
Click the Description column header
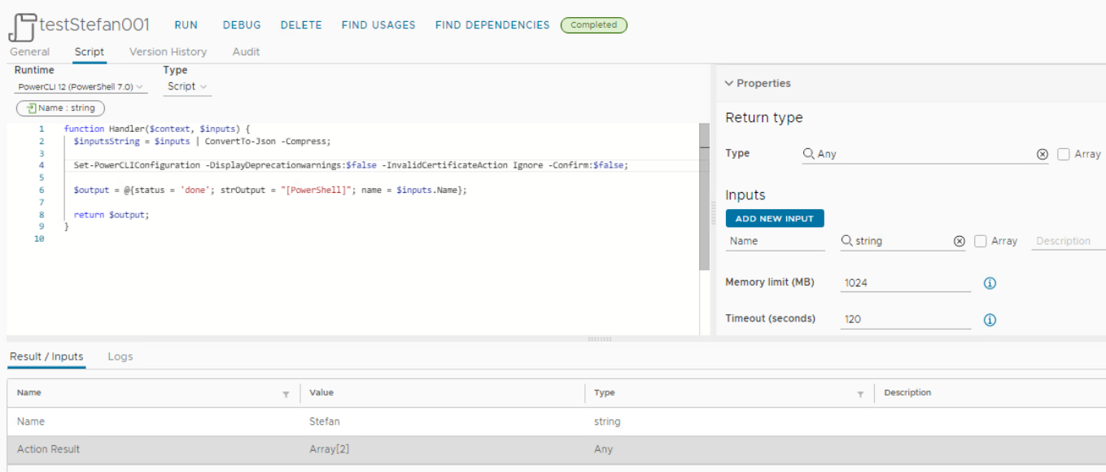point(907,392)
